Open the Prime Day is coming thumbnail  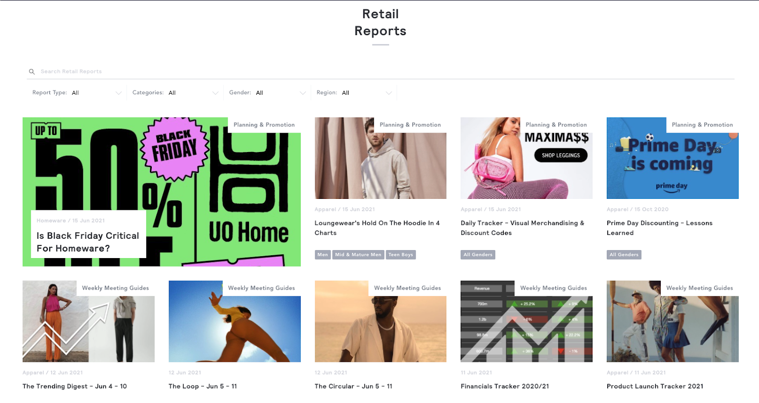(672, 158)
